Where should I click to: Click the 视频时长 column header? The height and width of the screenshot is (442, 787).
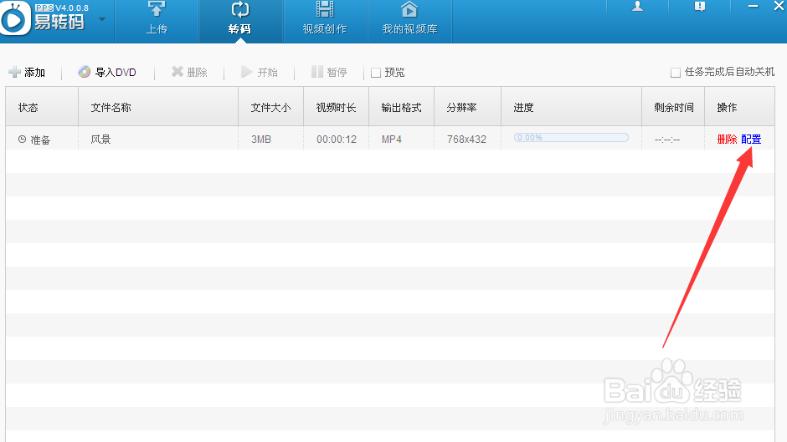click(337, 107)
